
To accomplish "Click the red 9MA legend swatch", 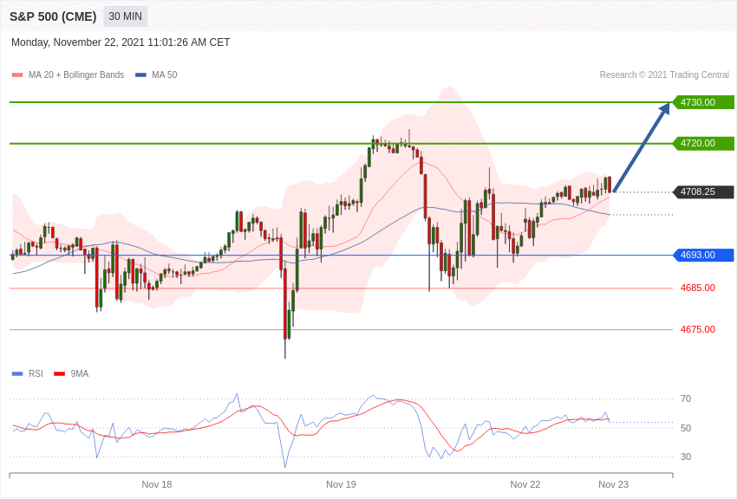I will point(59,373).
